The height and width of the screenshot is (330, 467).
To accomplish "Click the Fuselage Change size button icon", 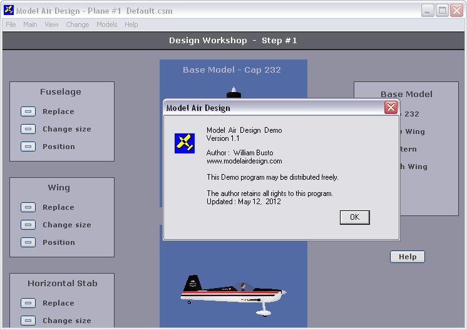I will tap(28, 129).
